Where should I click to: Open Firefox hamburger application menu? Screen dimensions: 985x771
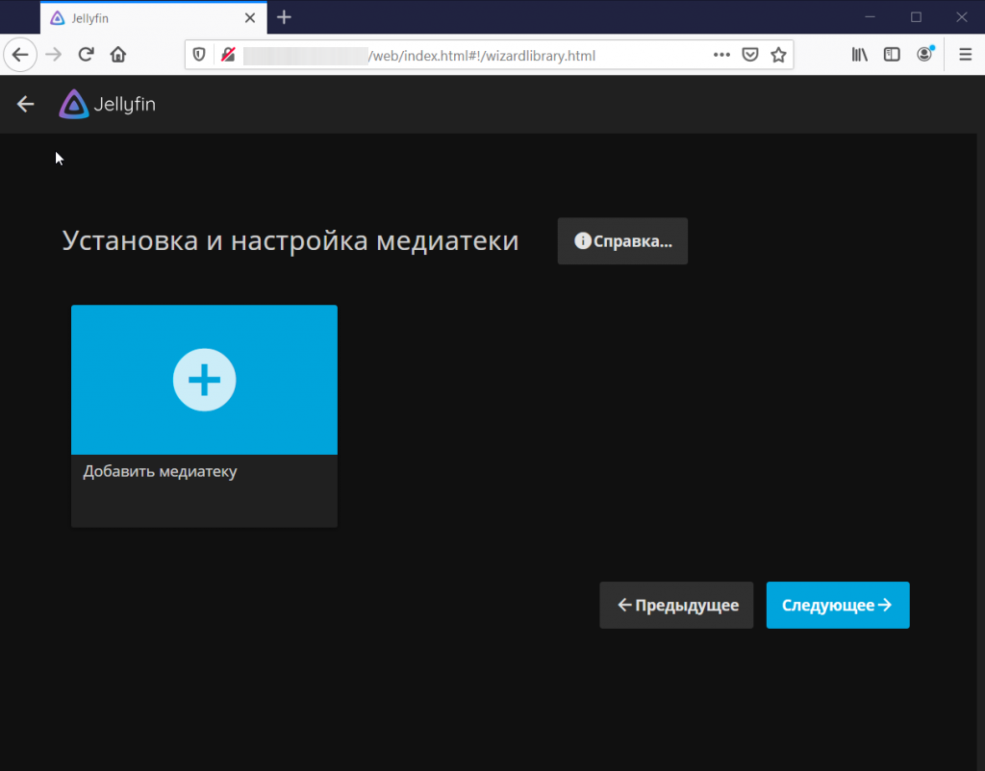(965, 55)
